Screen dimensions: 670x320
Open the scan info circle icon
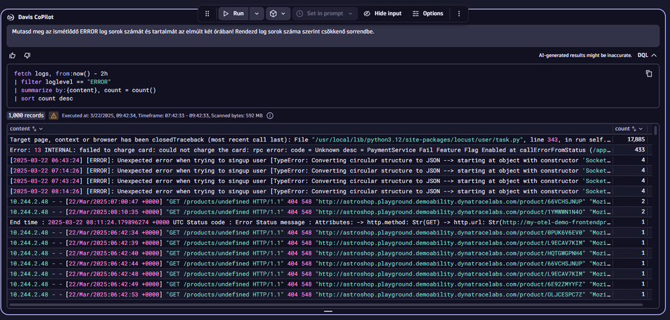(x=270, y=115)
